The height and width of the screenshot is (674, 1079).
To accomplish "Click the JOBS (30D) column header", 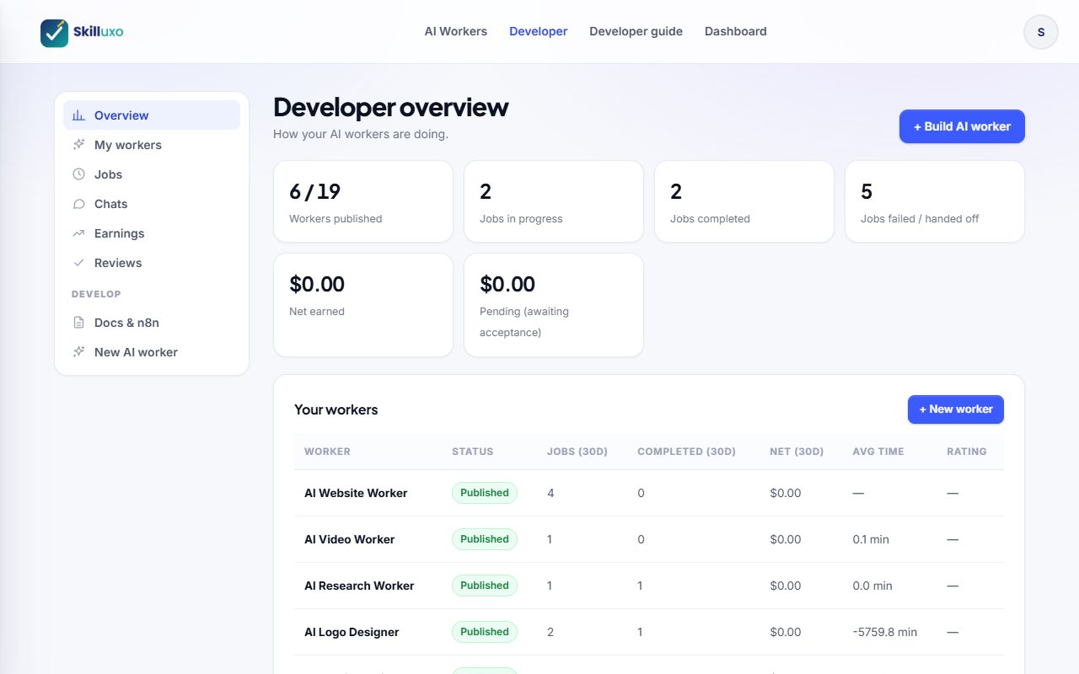I will (x=577, y=452).
